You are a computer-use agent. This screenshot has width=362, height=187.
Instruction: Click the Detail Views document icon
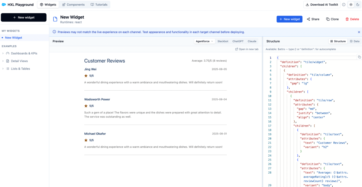[8, 61]
